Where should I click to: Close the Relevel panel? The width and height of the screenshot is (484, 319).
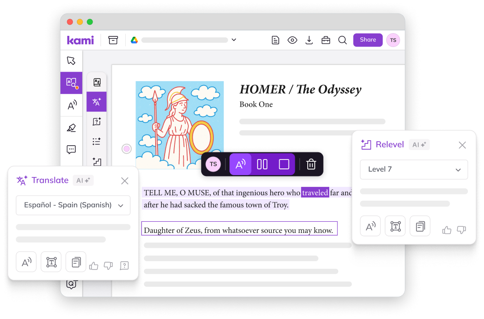tap(462, 145)
